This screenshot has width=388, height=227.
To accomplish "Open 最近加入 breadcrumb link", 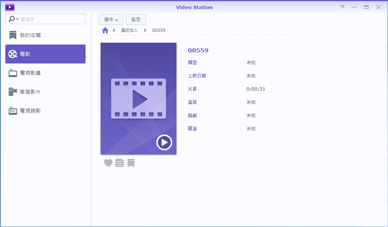I will pos(129,30).
